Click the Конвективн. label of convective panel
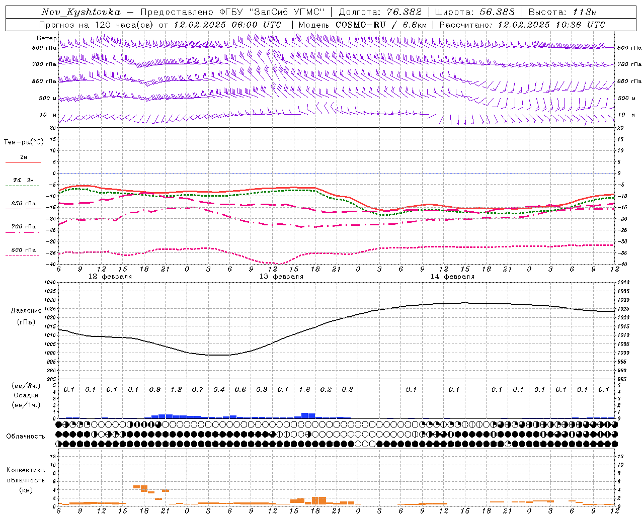Image resolution: width=644 pixels, height=515 pixels. pos(26,470)
